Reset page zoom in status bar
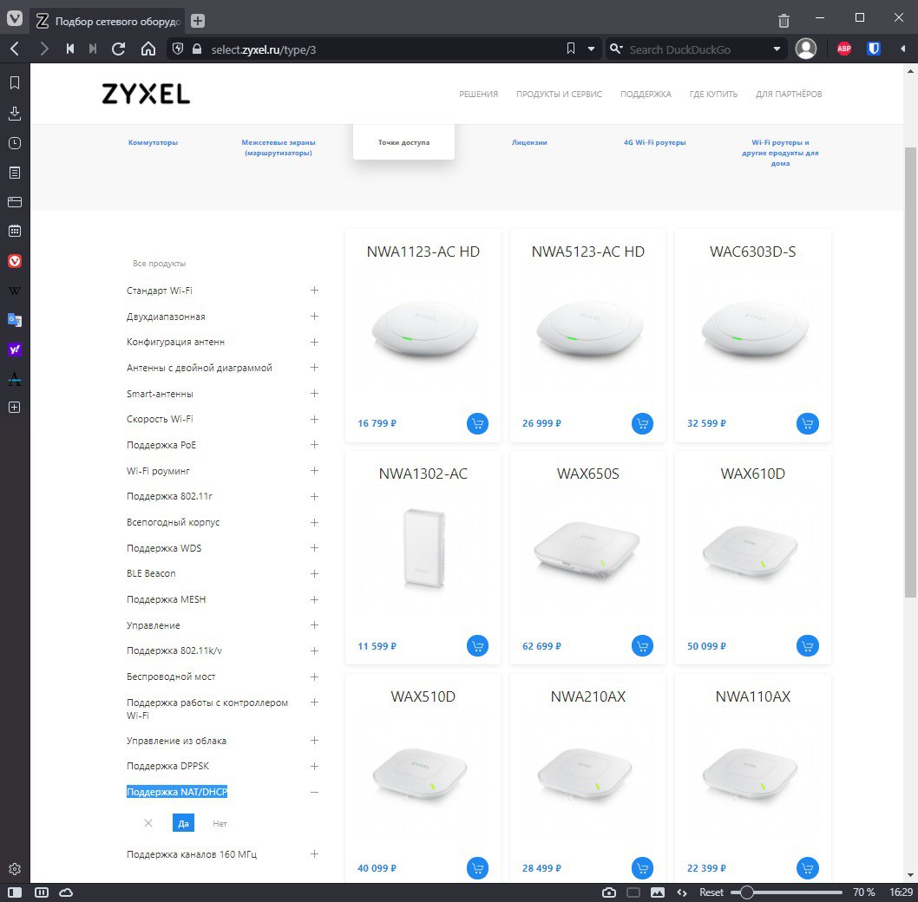This screenshot has width=918, height=902. click(x=711, y=892)
